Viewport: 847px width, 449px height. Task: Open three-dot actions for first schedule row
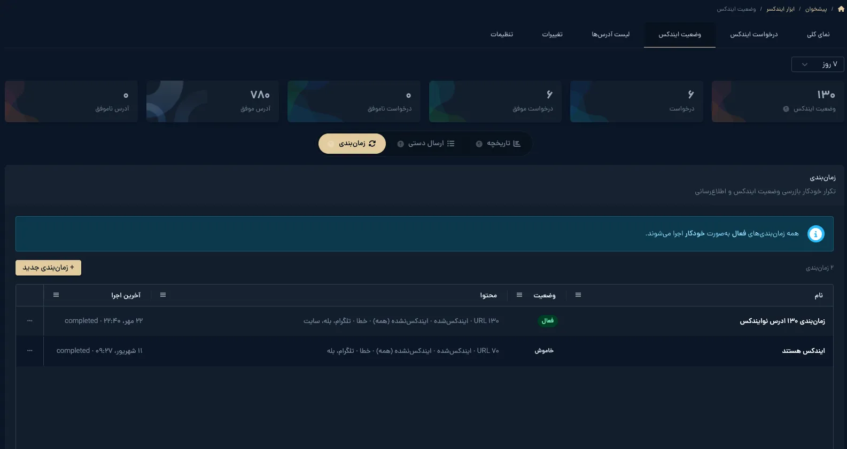point(29,321)
